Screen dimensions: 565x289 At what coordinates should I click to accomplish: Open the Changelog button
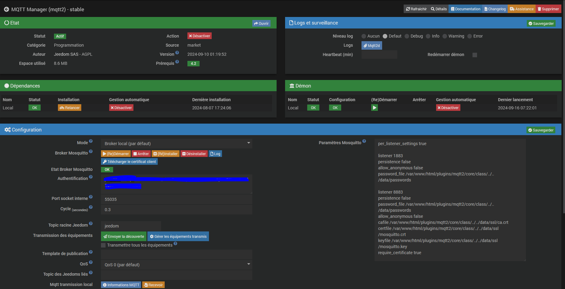[495, 9]
